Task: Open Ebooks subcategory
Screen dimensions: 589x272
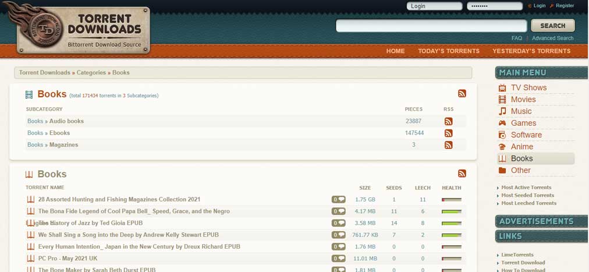Action: [59, 133]
